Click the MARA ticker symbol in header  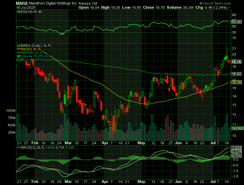(x=22, y=3)
